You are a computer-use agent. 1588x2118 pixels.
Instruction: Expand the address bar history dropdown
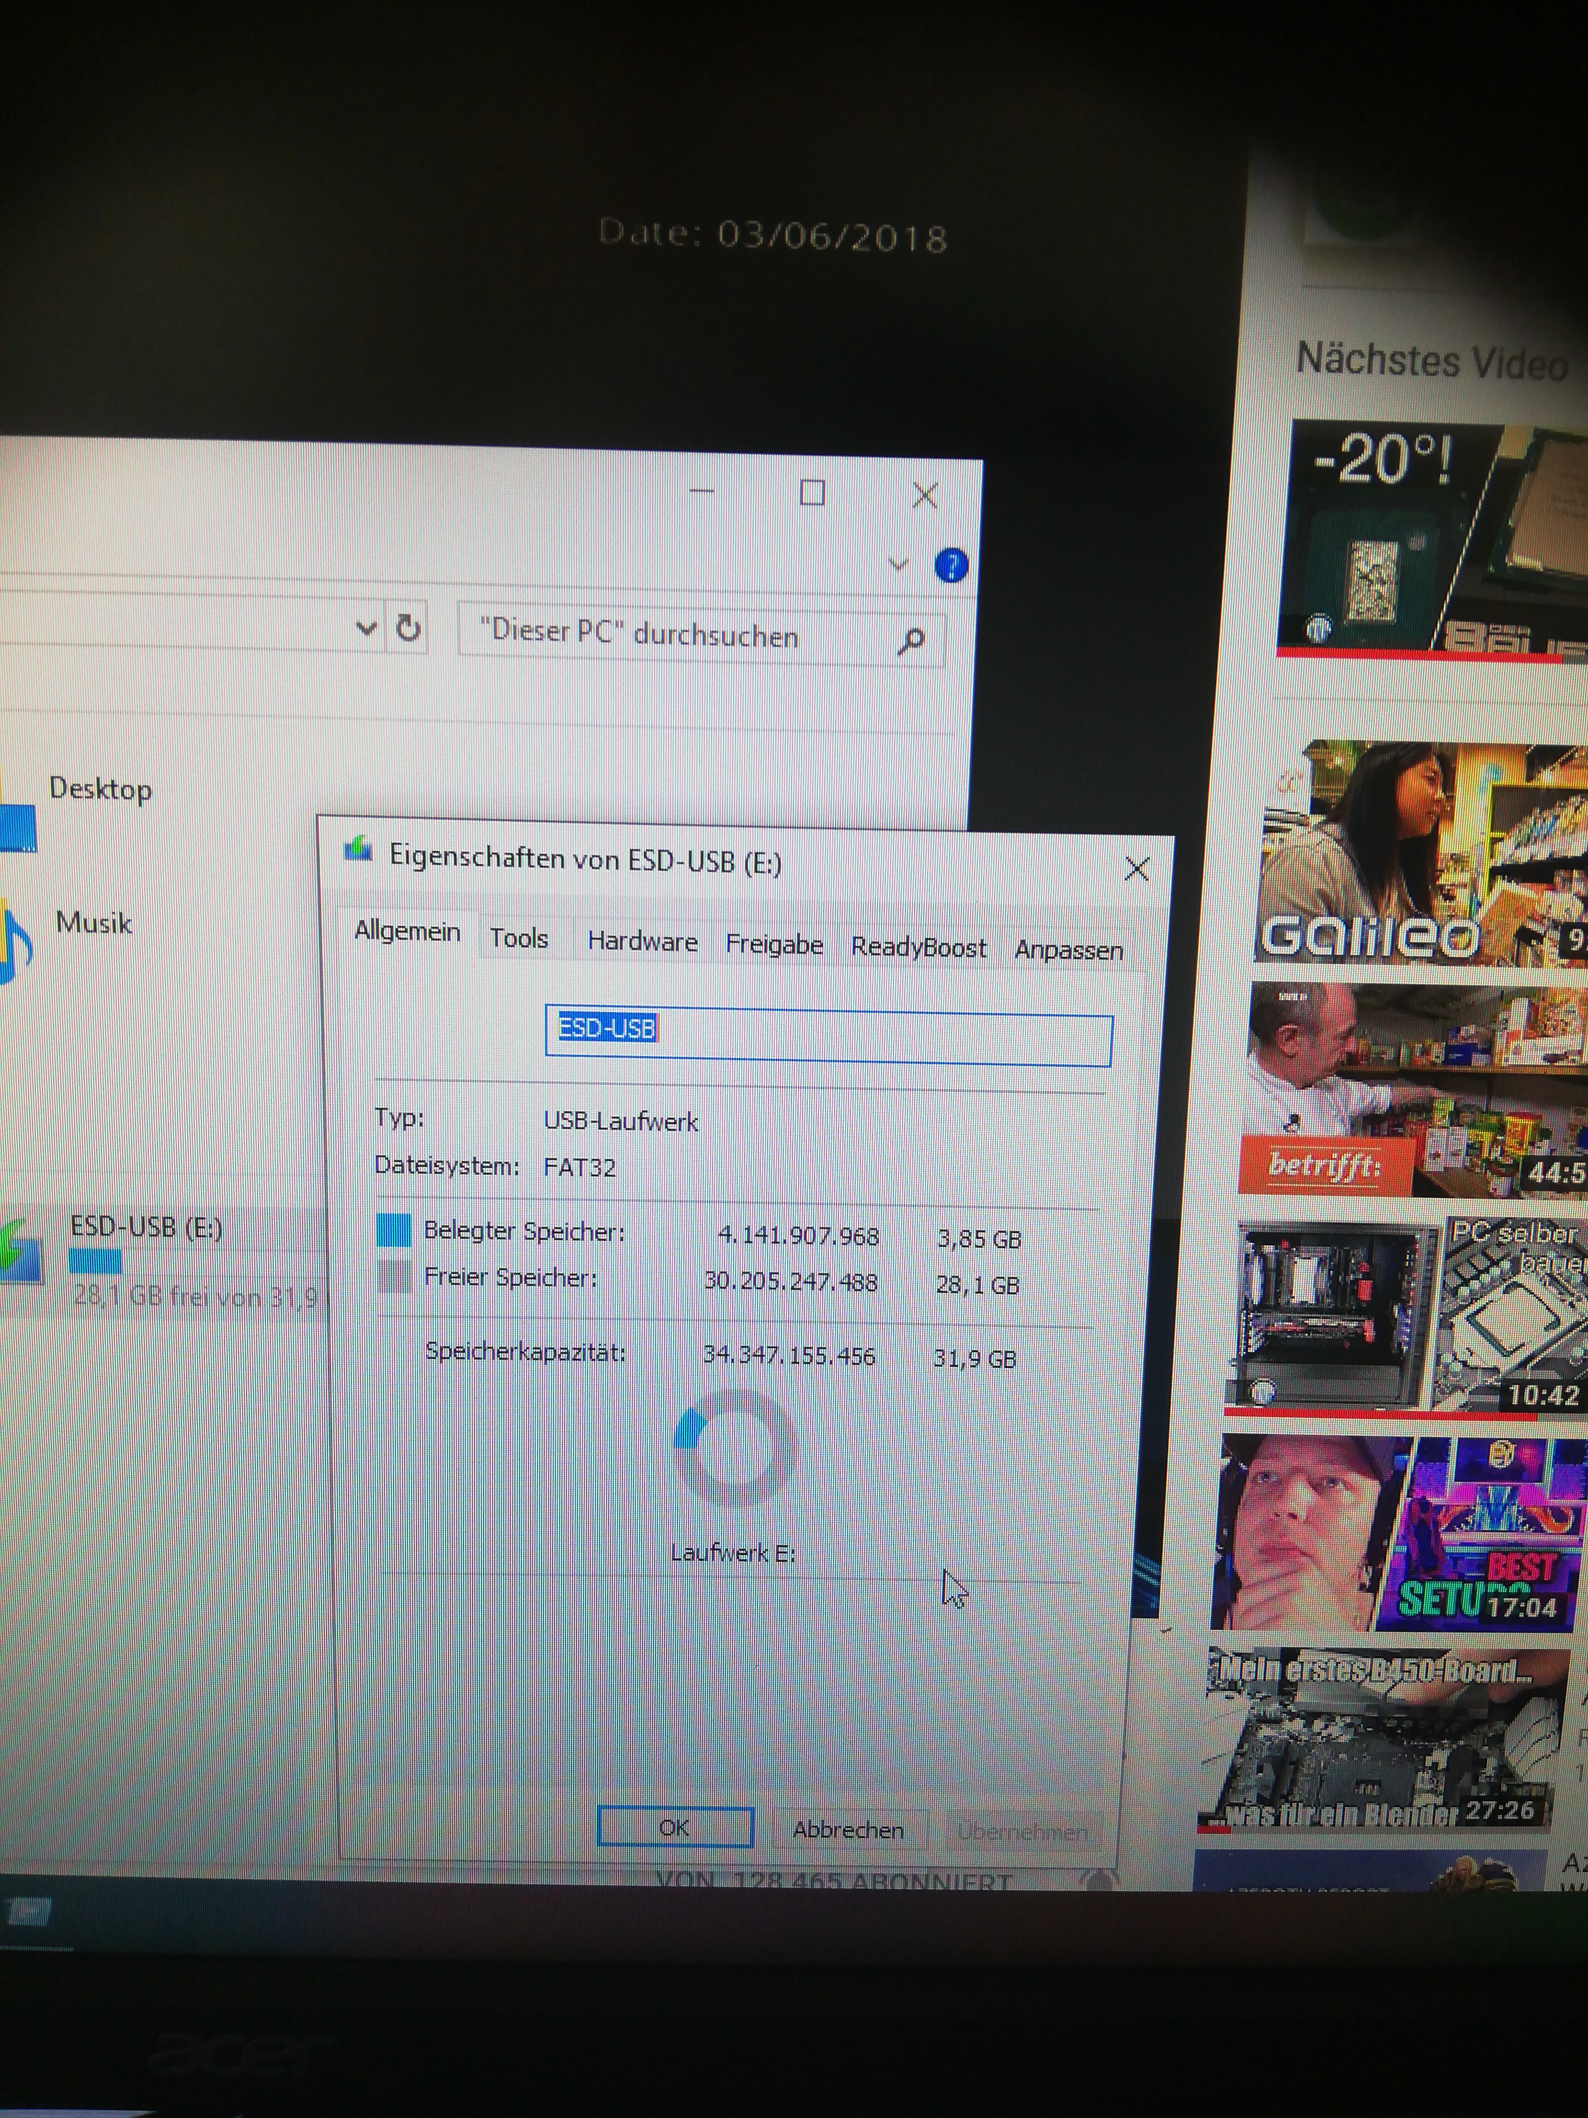click(366, 628)
